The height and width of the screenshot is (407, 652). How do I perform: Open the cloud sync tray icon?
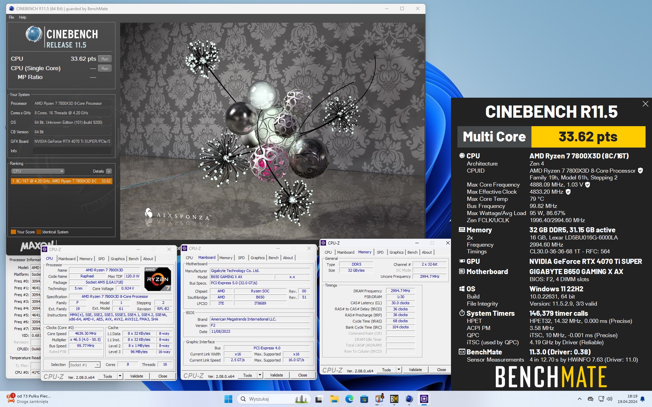point(591,399)
